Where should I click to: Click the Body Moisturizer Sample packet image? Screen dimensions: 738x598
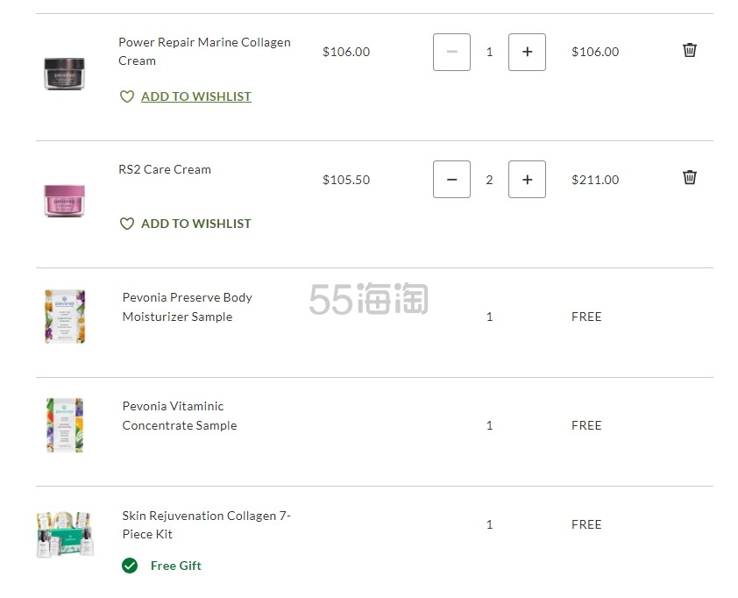coord(65,316)
